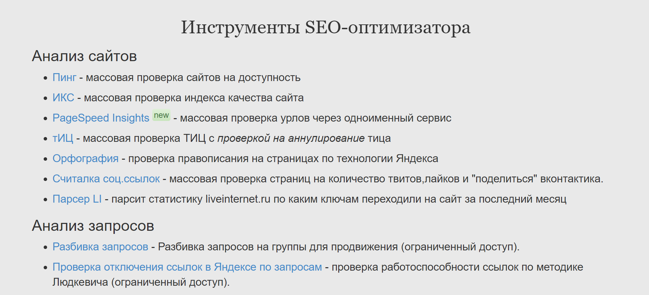Click 'массовая проверка сайтов на доступность' description
Image resolution: width=649 pixels, height=295 pixels.
coord(193,78)
